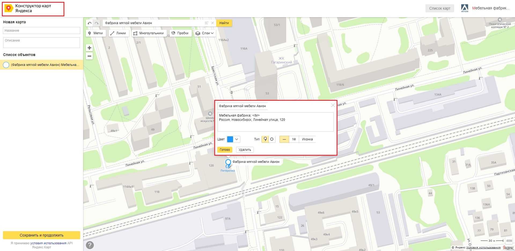Open the marker color dropdown arrow
The image size is (515, 251).
(237, 139)
